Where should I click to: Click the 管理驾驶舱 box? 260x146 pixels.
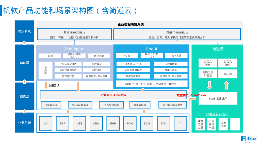[68, 76]
